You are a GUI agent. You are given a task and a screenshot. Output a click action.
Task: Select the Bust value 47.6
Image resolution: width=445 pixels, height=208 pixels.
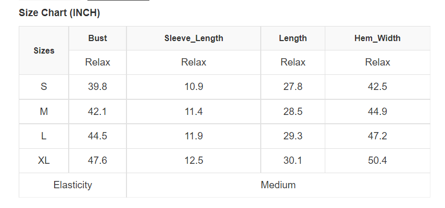click(98, 161)
